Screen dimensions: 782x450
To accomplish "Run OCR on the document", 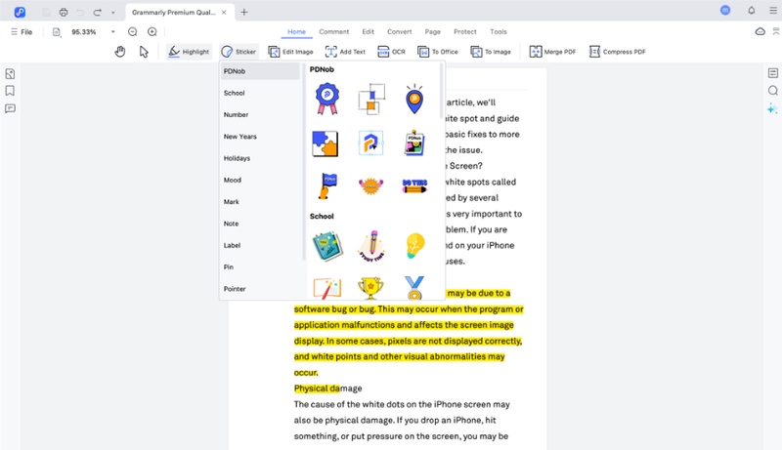I will [392, 52].
